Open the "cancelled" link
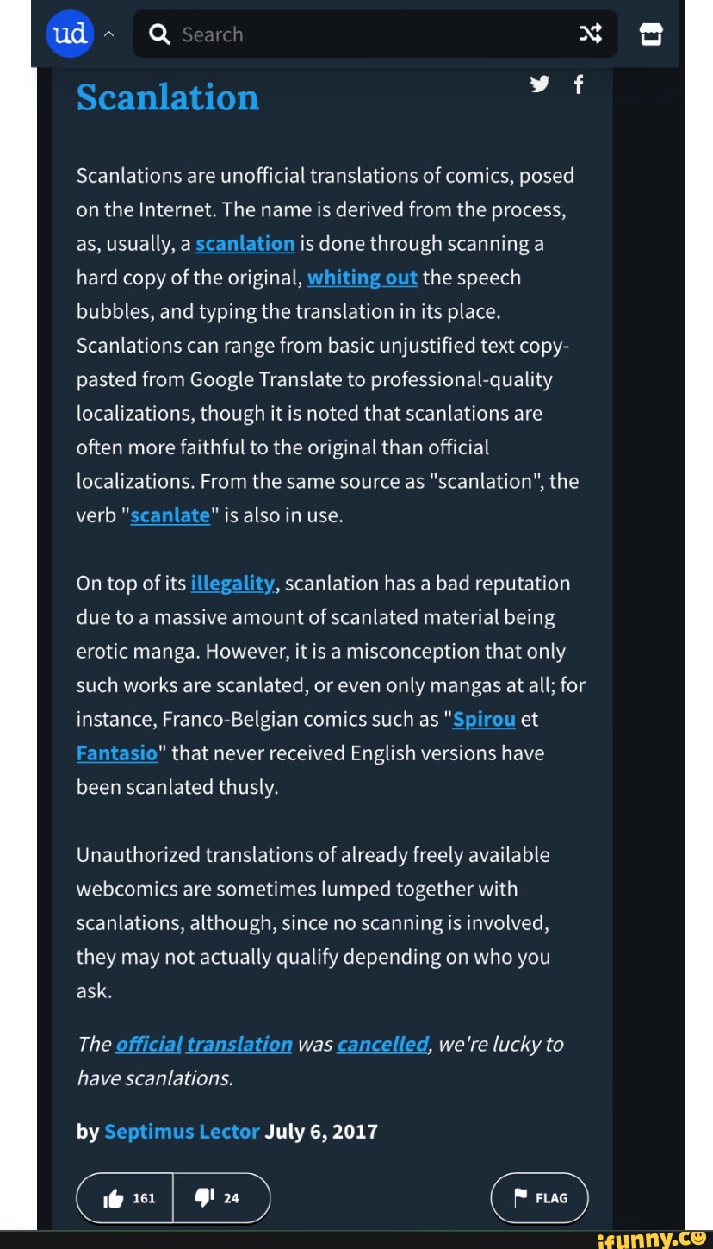Viewport: 713px width, 1249px height. tap(382, 1044)
